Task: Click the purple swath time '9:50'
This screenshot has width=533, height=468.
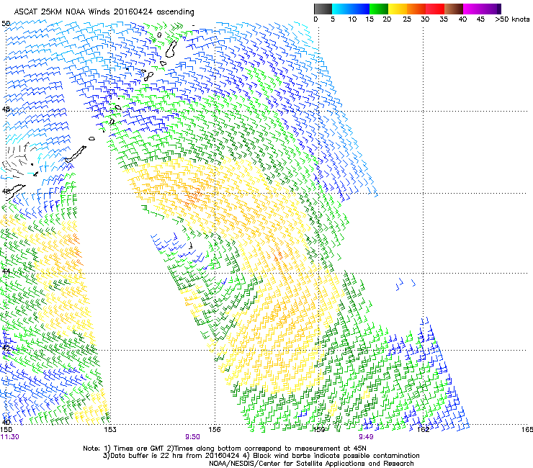Action: (192, 437)
